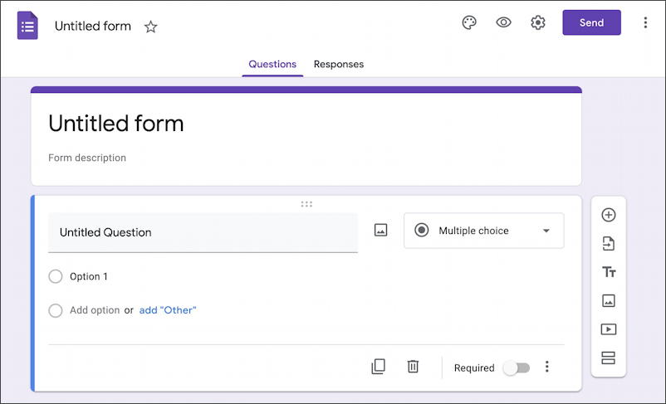The image size is (666, 404).
Task: Star the Untitled form
Action: (x=150, y=27)
